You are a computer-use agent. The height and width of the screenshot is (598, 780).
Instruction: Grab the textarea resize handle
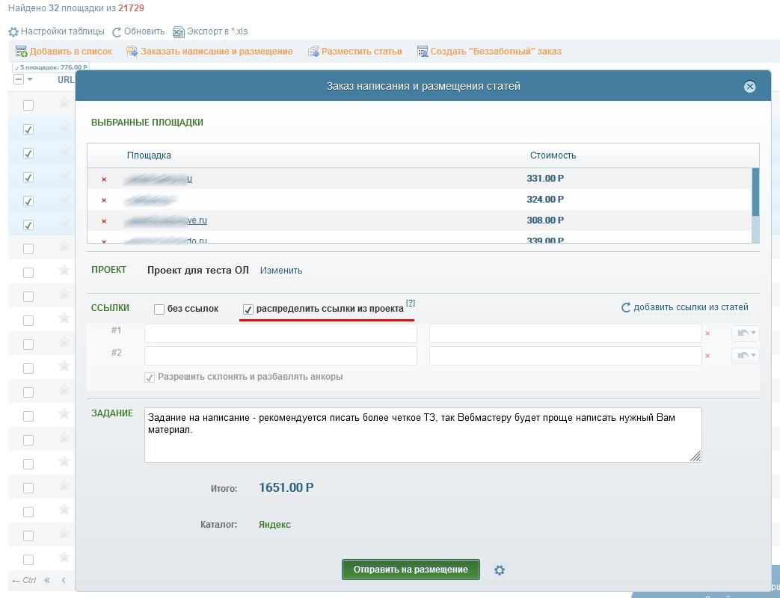(695, 456)
